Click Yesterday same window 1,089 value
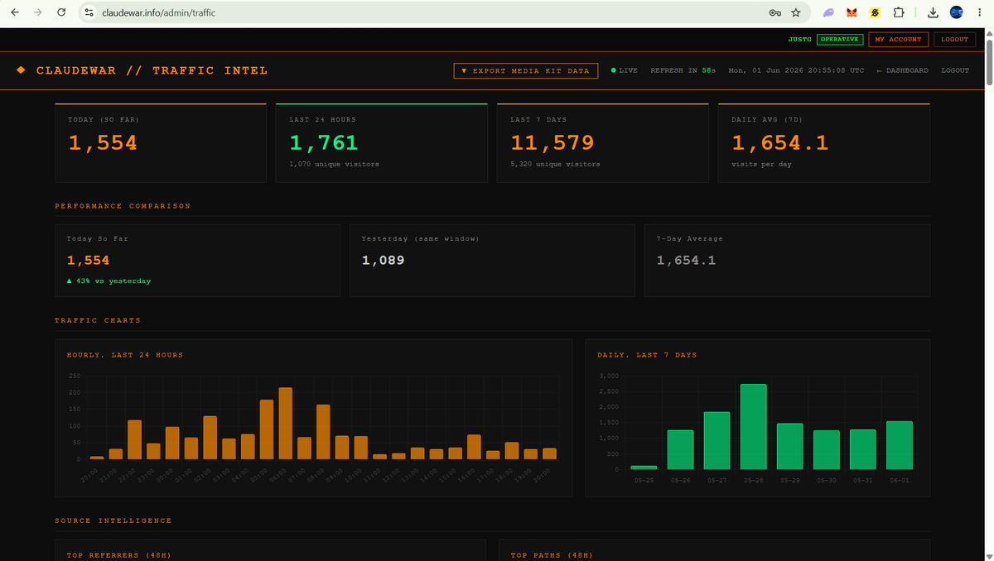 point(383,261)
